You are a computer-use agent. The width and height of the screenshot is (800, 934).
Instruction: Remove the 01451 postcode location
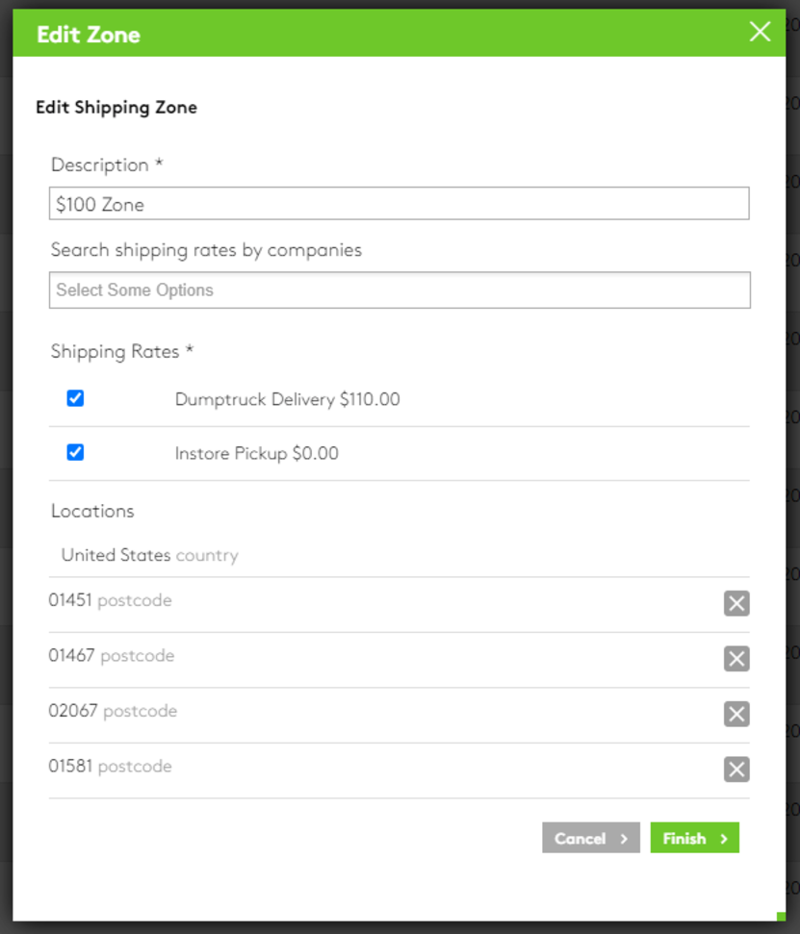click(736, 603)
